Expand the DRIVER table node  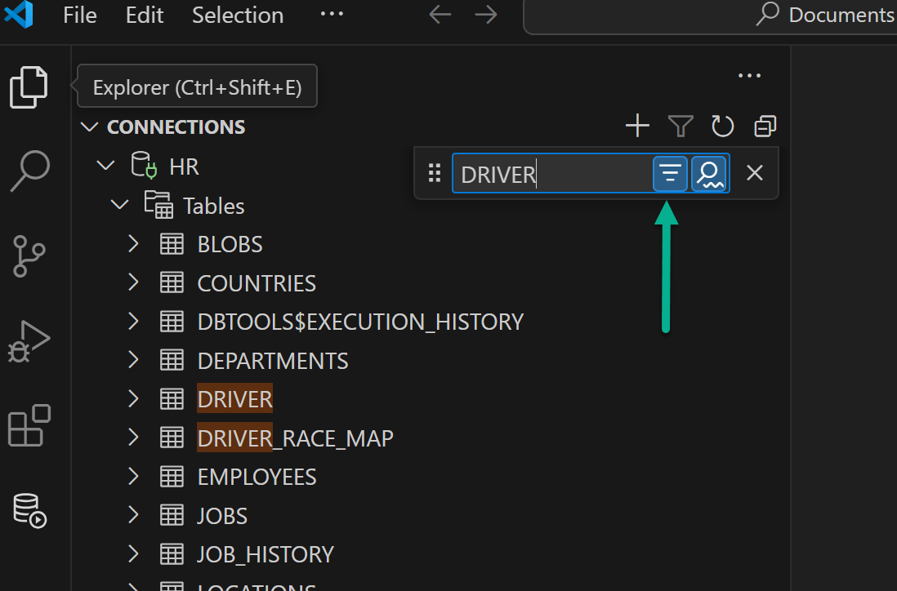click(x=134, y=399)
